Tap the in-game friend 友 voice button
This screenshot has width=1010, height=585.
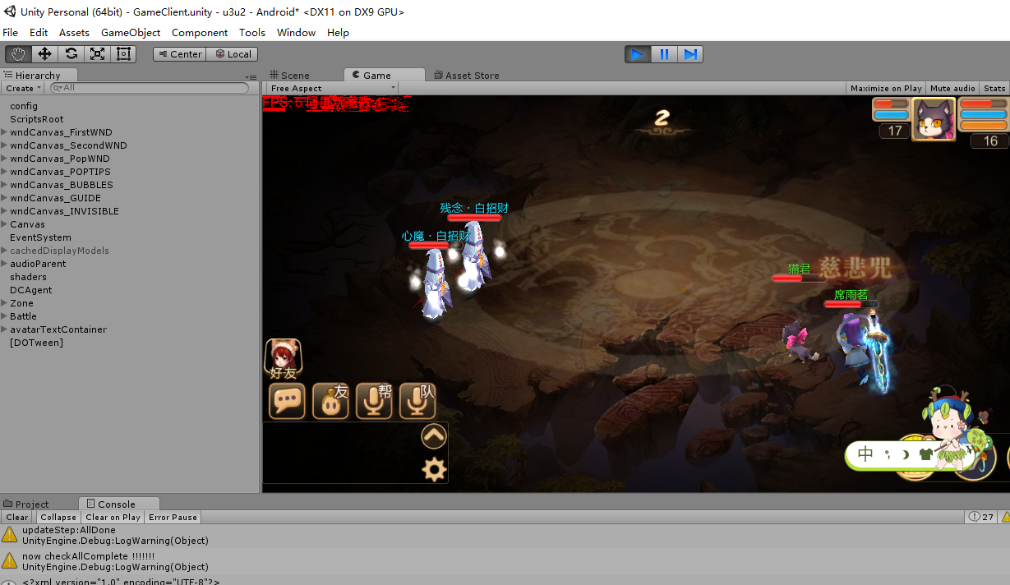click(x=330, y=401)
